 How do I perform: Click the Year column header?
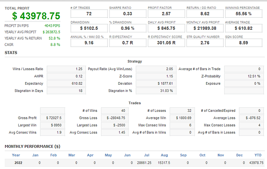(x=16, y=155)
